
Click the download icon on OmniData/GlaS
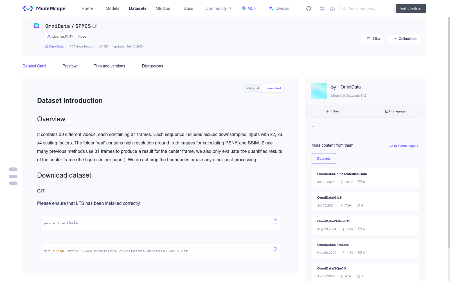point(342,205)
